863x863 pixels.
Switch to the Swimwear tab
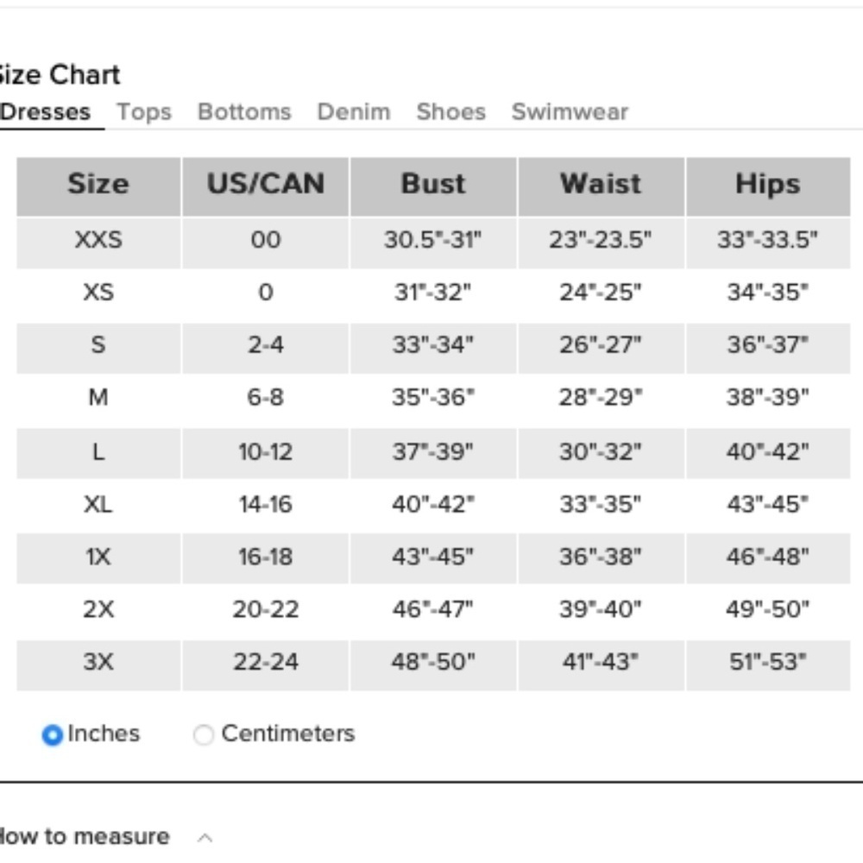570,112
